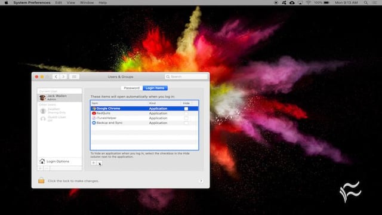
Task: Select the Guest User entry
Action: click(60, 119)
